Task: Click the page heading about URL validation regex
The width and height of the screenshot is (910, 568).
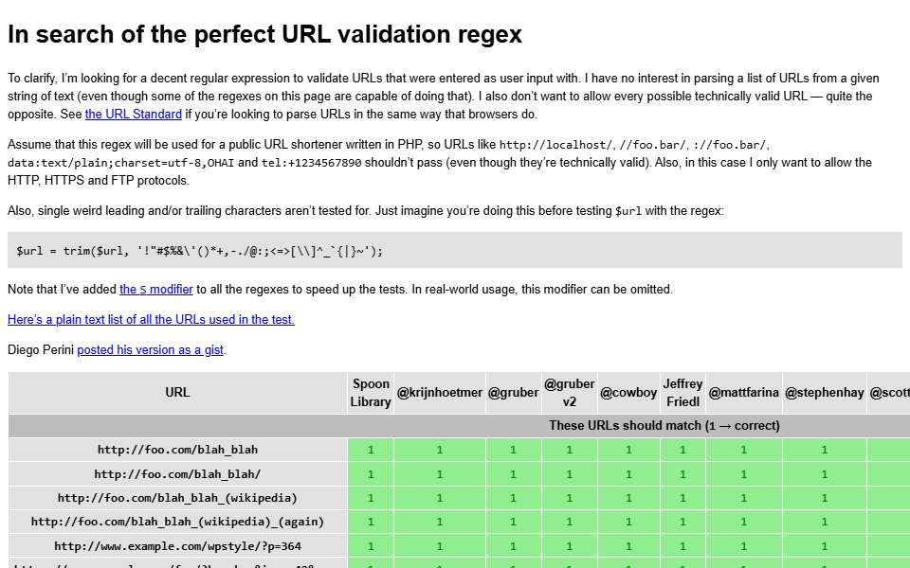Action: pos(264,34)
